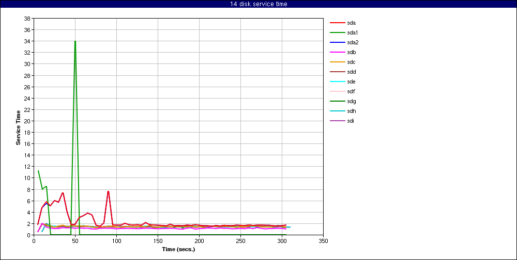
Task: Click the y-axis tick label 20
Action: click(27, 121)
